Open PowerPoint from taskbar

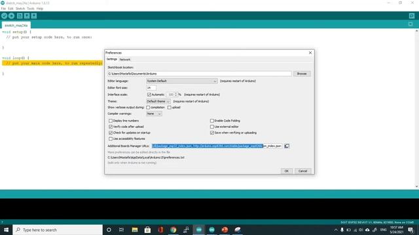225,230
